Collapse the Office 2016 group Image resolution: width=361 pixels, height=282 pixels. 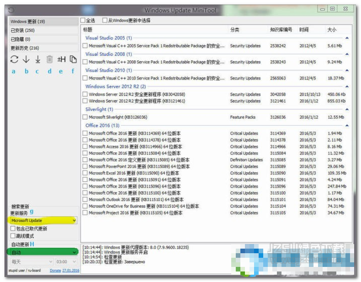[x=347, y=126]
